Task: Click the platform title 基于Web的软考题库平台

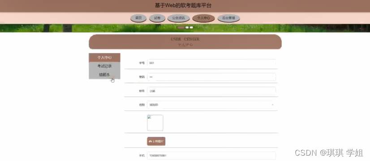Action: (x=183, y=5)
